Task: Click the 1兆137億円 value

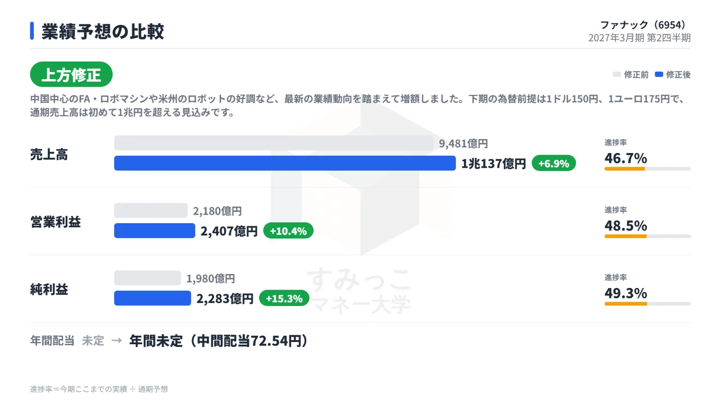Action: [x=493, y=163]
